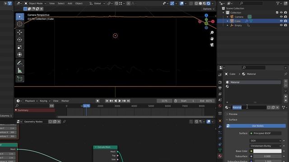Collapse the Collection in outliner
Image resolution: width=289 pixels, height=162 pixels.
(x=223, y=13)
